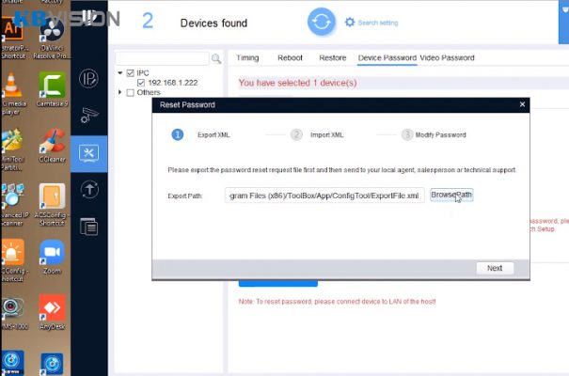Open the camera settings sidebar icon

click(89, 116)
